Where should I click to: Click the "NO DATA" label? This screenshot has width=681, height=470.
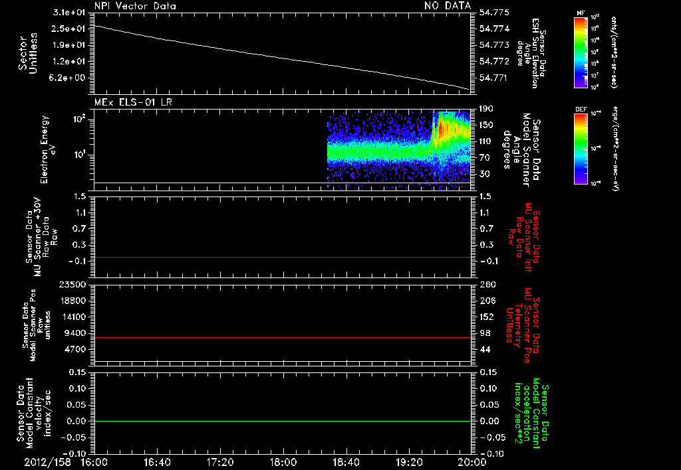pos(448,5)
